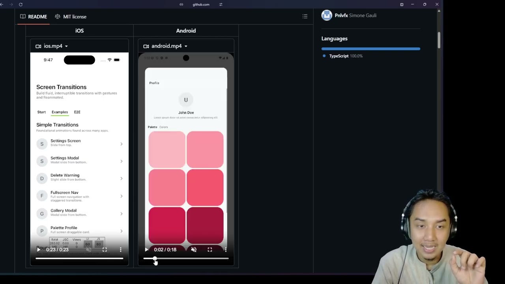Click the android.mp4 video camera icon
Viewport: 505px width, 284px height.
click(x=146, y=46)
